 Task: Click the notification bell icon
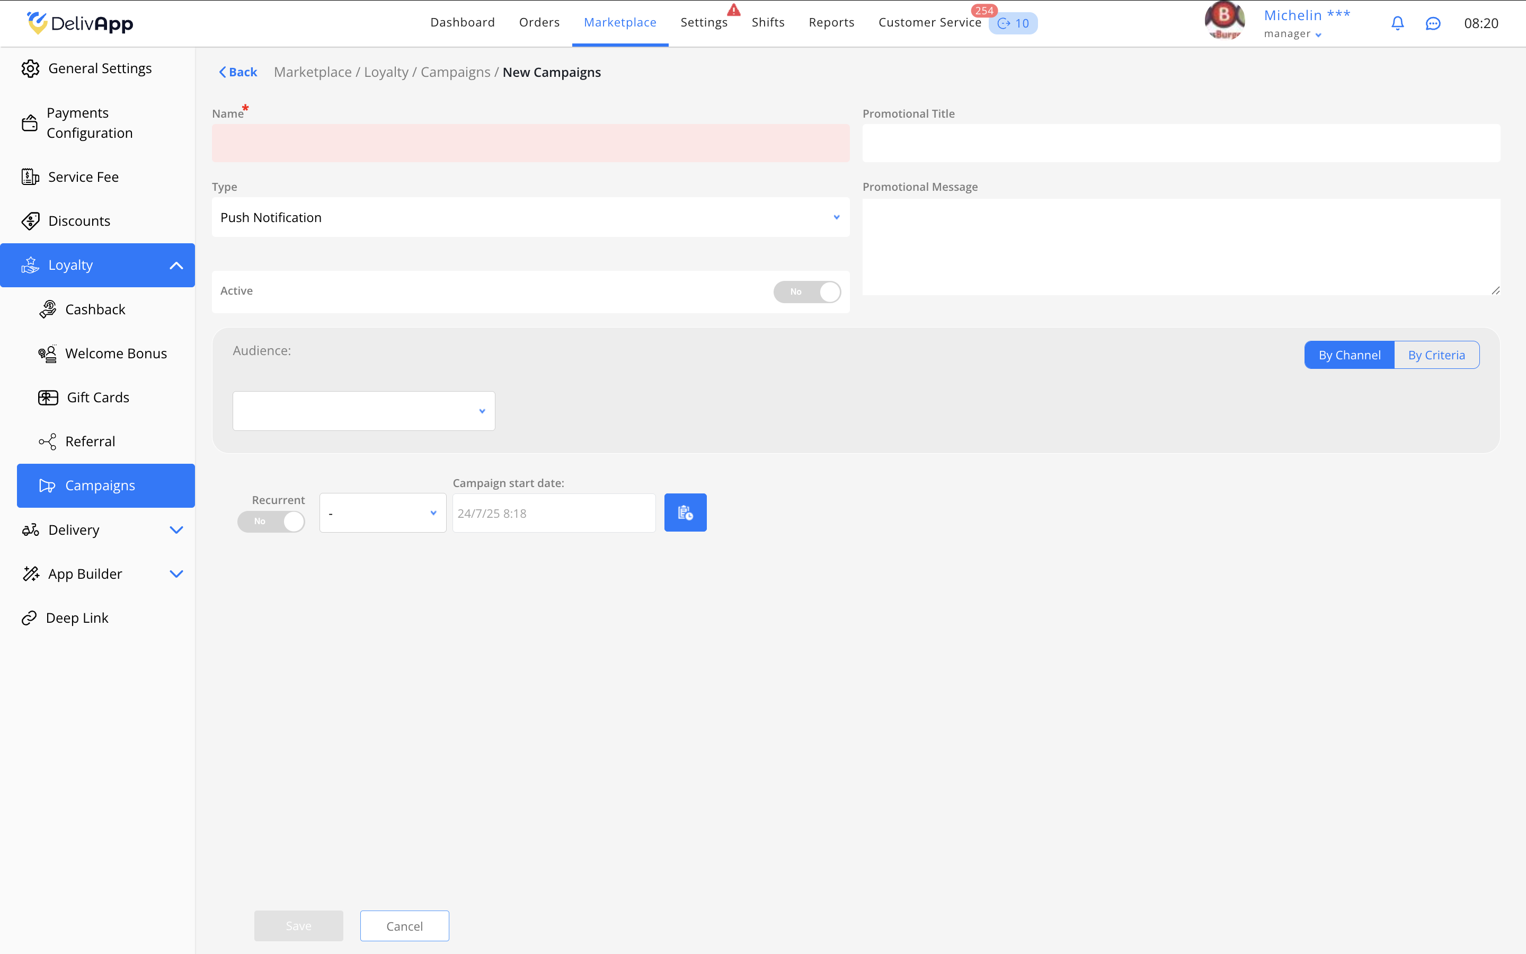click(x=1397, y=23)
